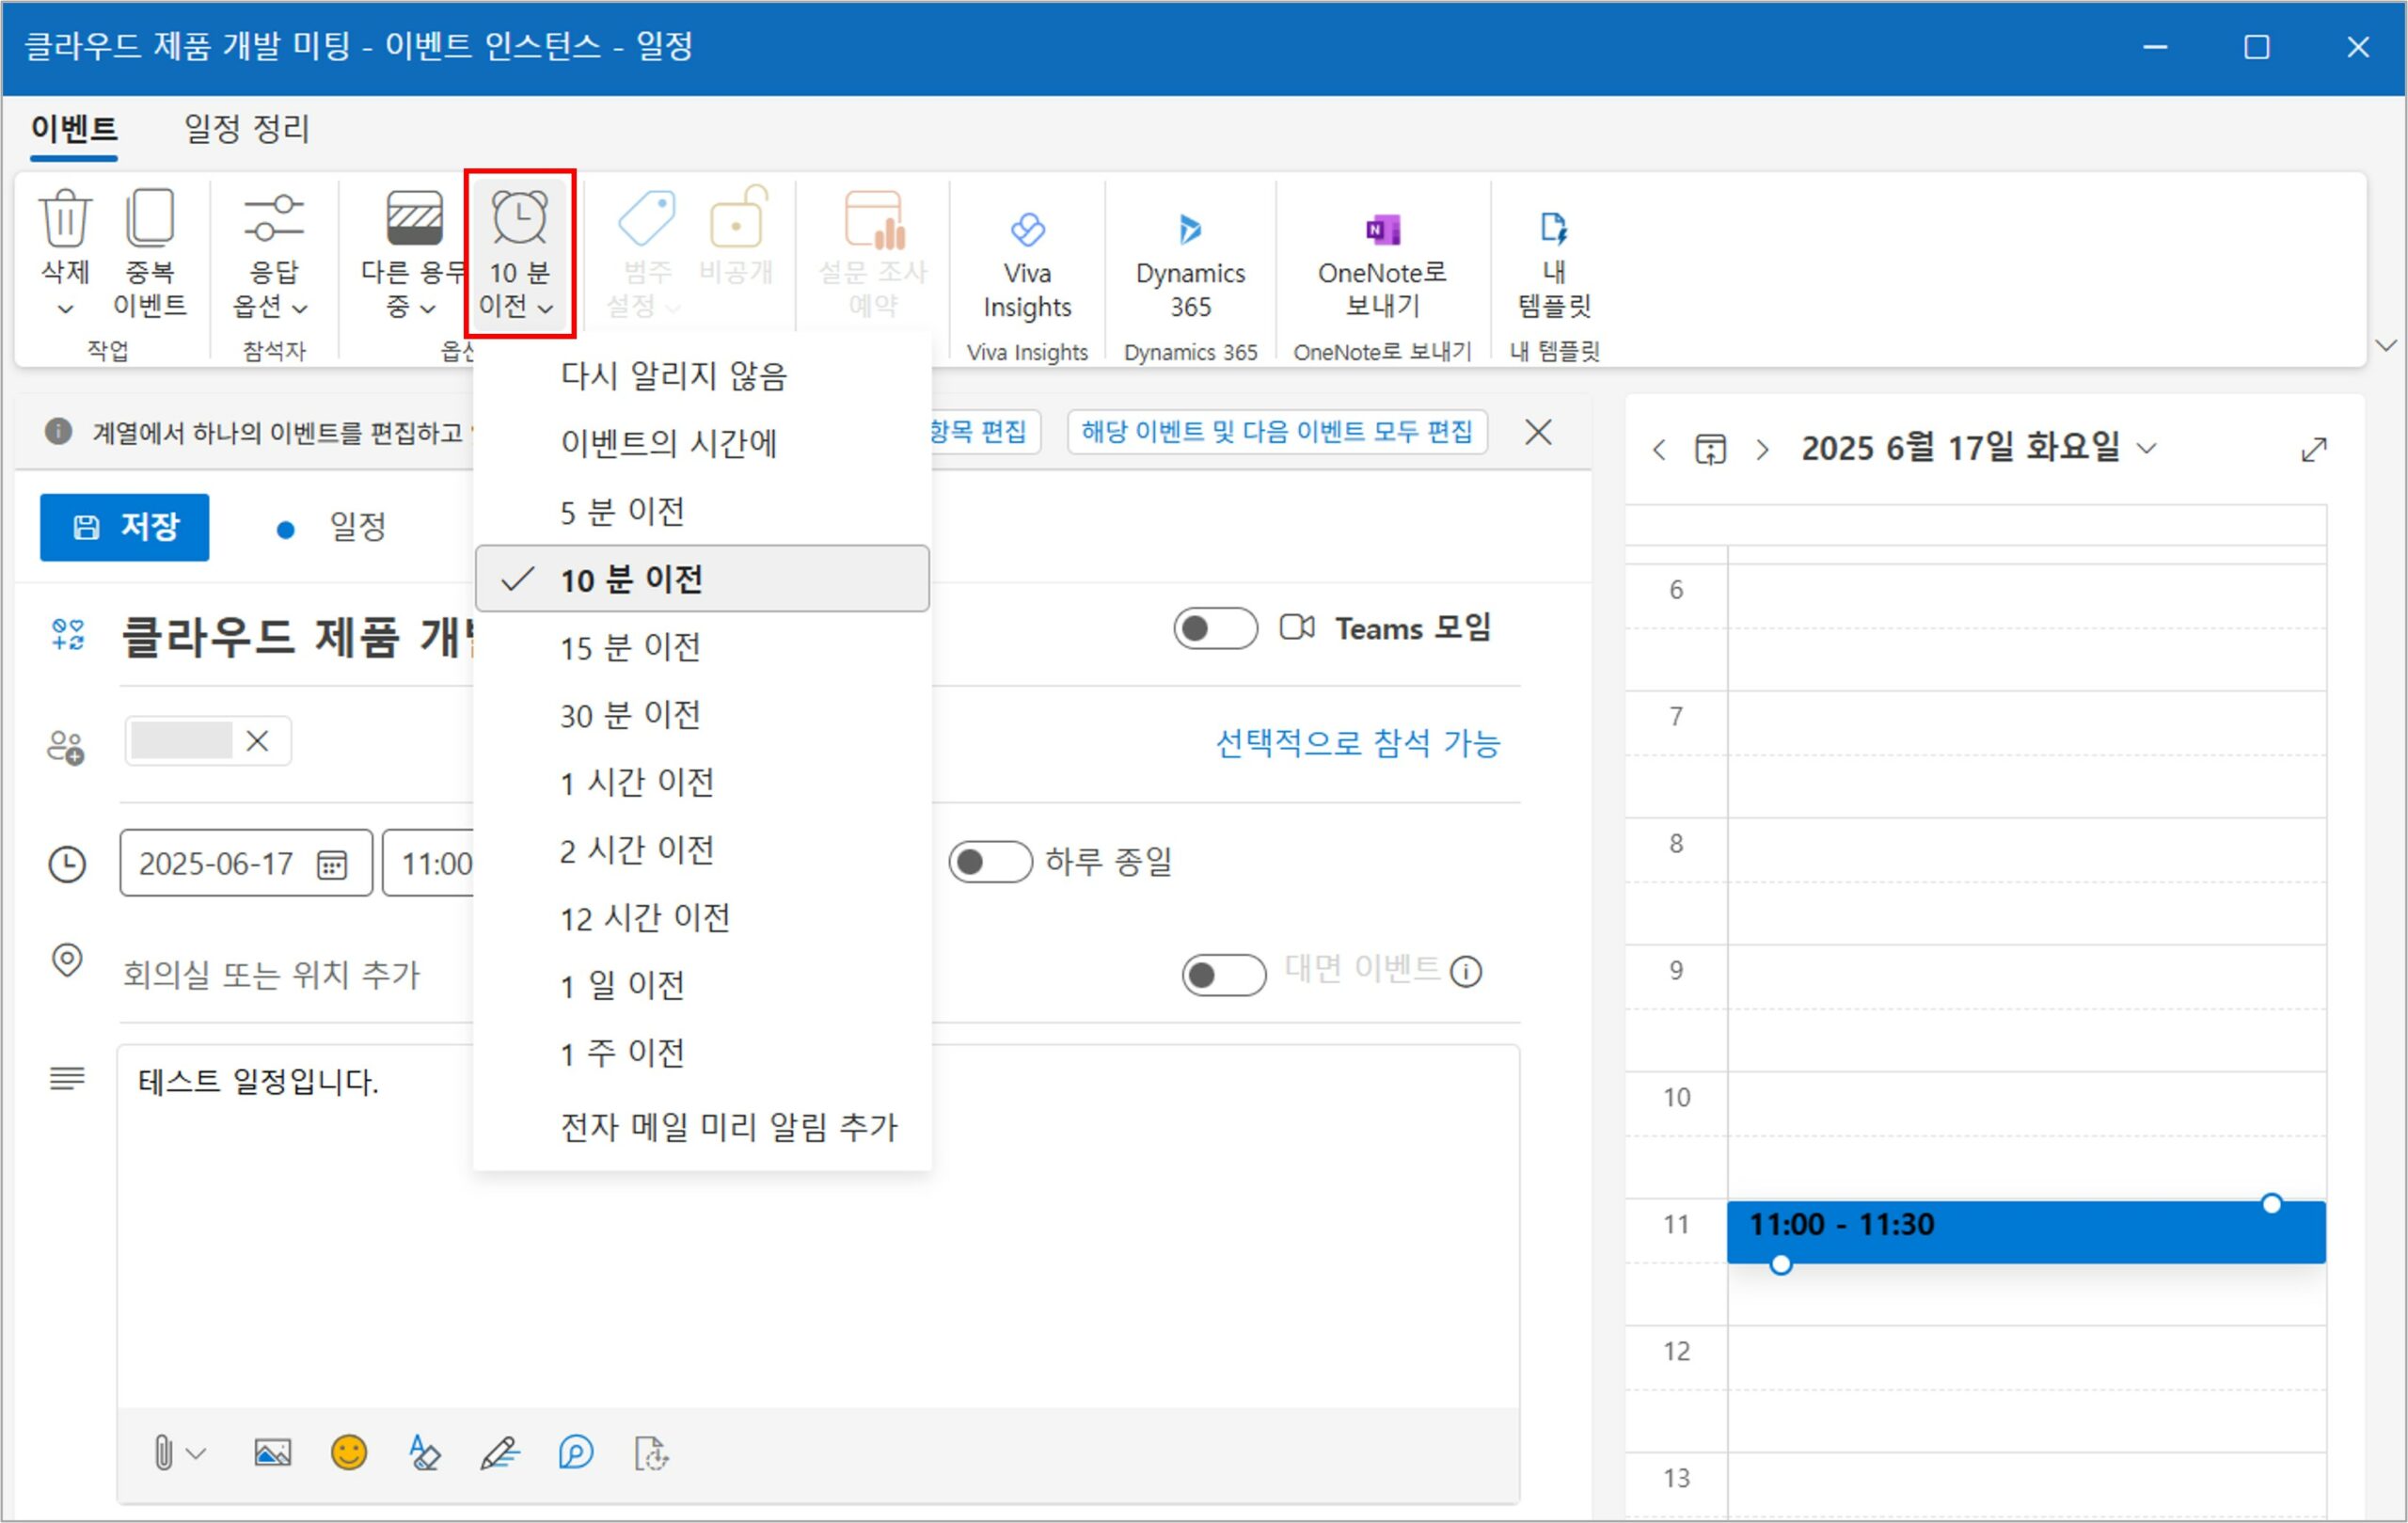Enable the all-day (하루 종일) toggle
Viewport: 2408px width, 1523px height.
click(x=989, y=861)
